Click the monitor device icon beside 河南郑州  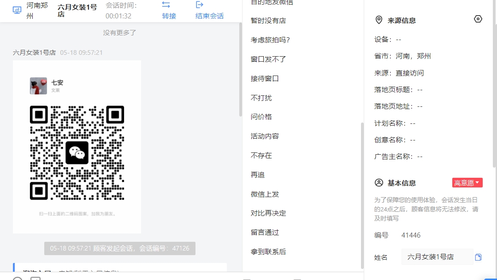[x=17, y=10]
